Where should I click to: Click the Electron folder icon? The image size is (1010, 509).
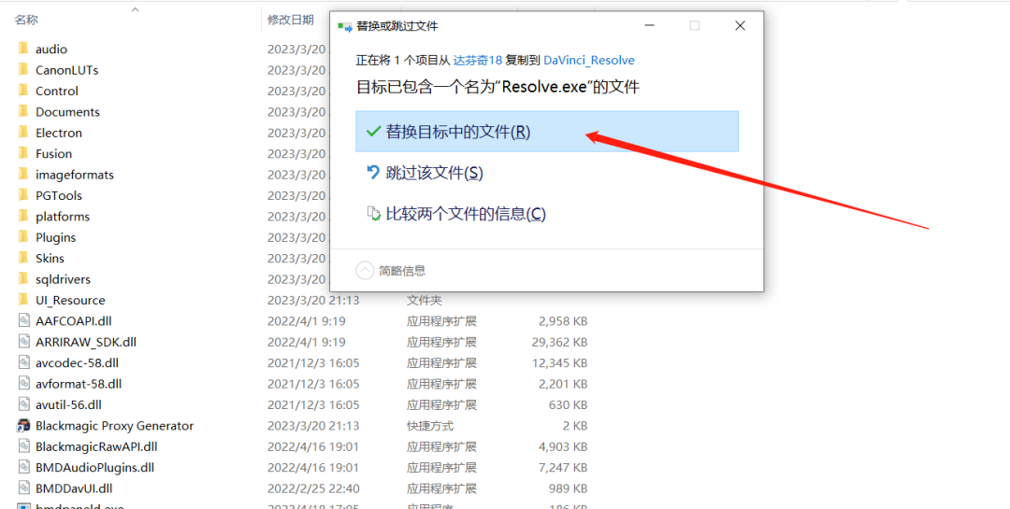pos(23,132)
